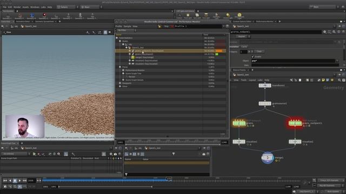Collapse the Total Statistics tree row
Image resolution: width=346 pixels, height=194 pixels.
click(x=117, y=38)
